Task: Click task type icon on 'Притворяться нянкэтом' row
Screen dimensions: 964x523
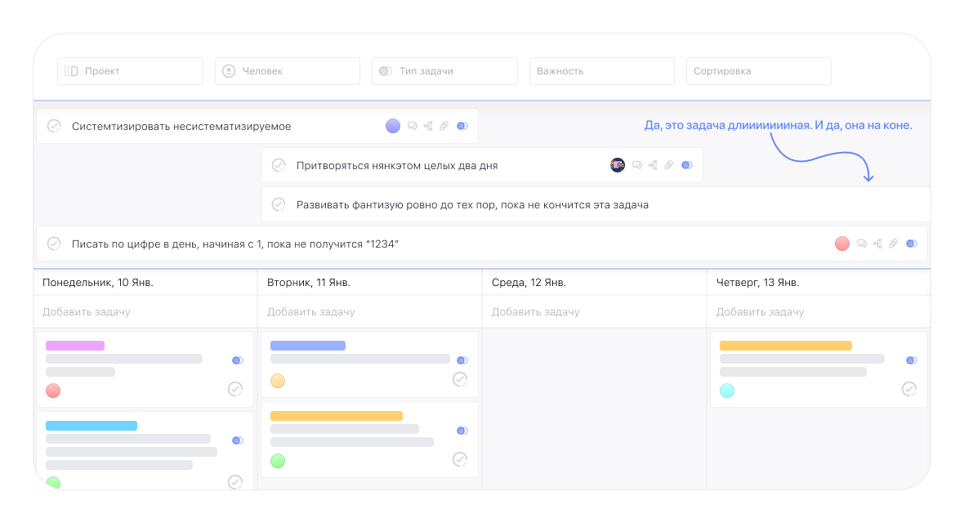Action: (x=687, y=165)
